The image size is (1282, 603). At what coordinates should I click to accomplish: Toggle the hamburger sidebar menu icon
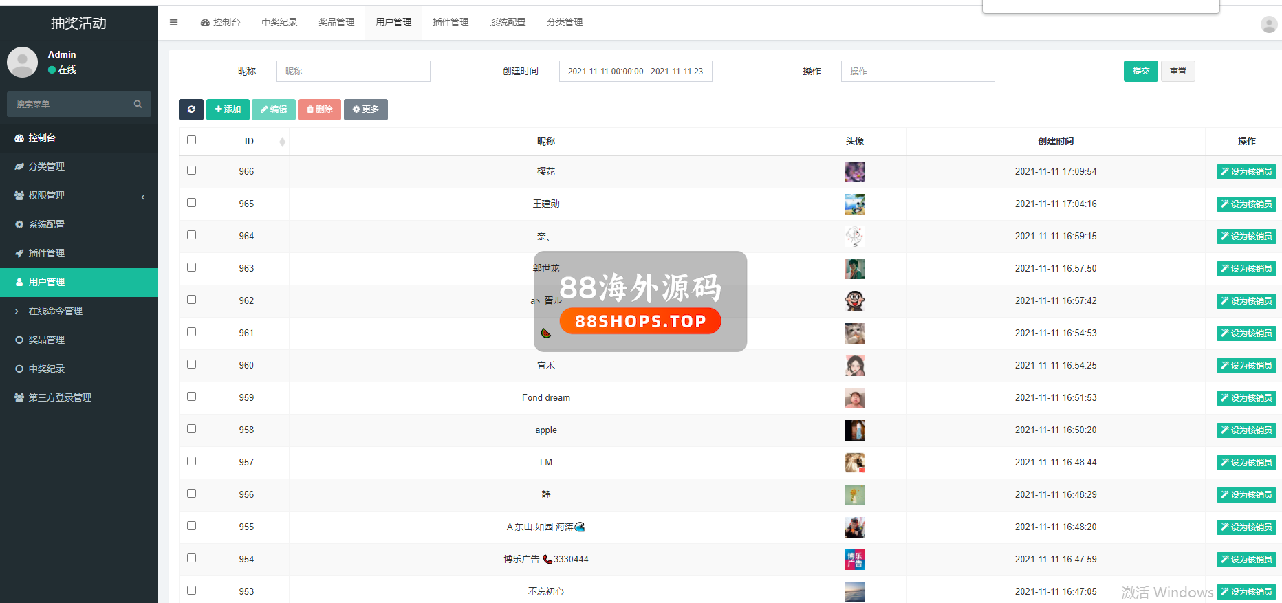[x=173, y=23]
